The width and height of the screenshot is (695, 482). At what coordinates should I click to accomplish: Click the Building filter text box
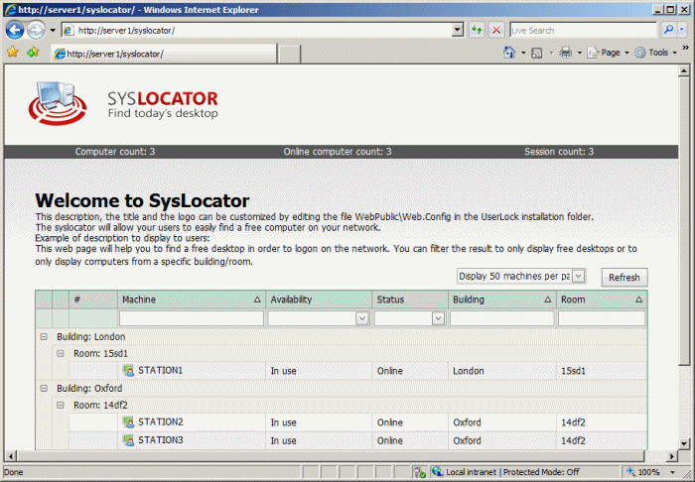pyautogui.click(x=501, y=318)
